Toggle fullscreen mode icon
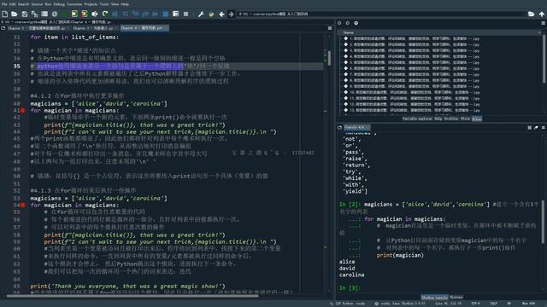 click(x=186, y=14)
